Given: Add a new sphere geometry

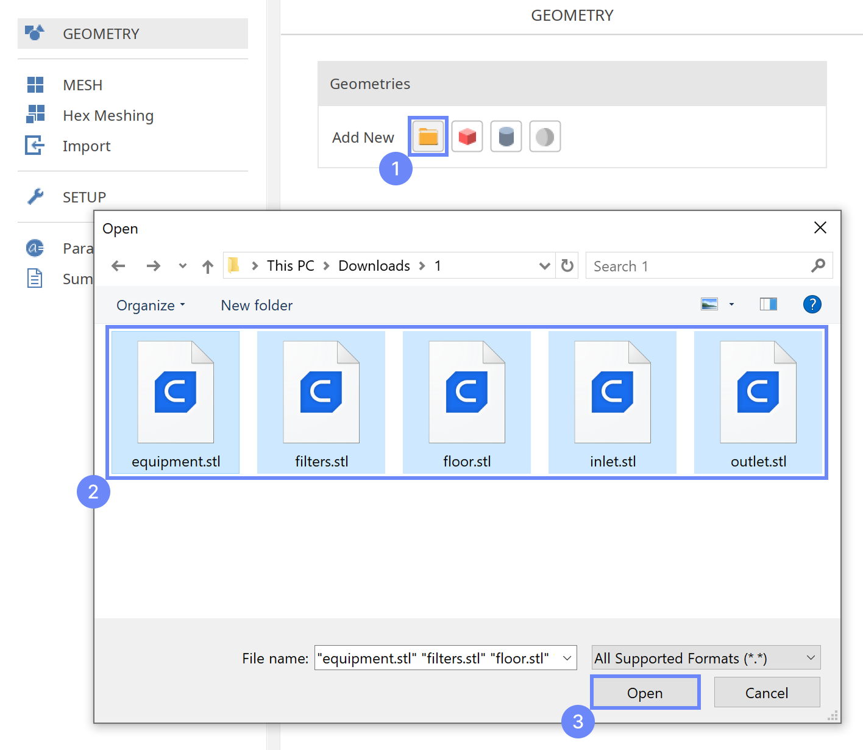Looking at the screenshot, I should (545, 137).
